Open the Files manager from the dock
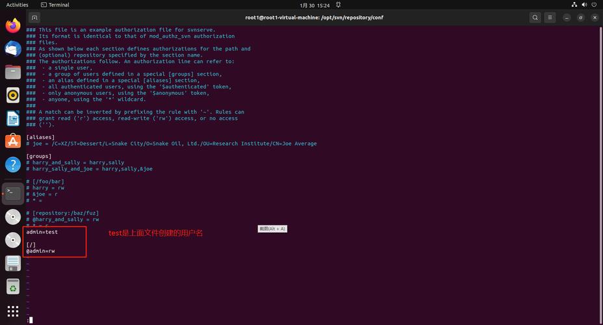The height and width of the screenshot is (325, 603). 13,71
